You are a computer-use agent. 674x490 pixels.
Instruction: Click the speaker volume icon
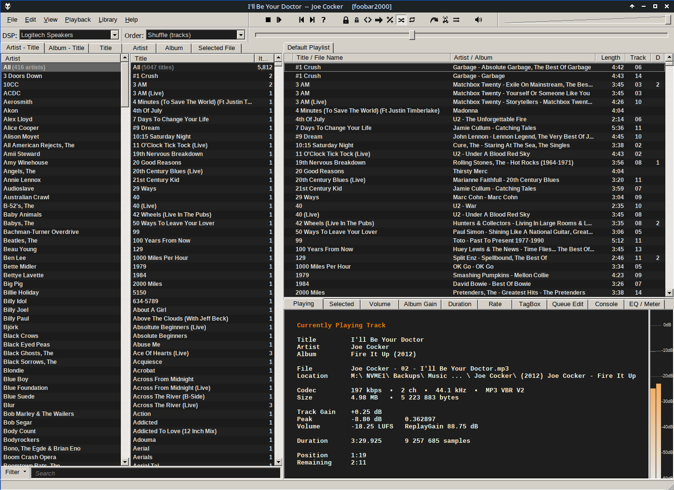click(478, 20)
